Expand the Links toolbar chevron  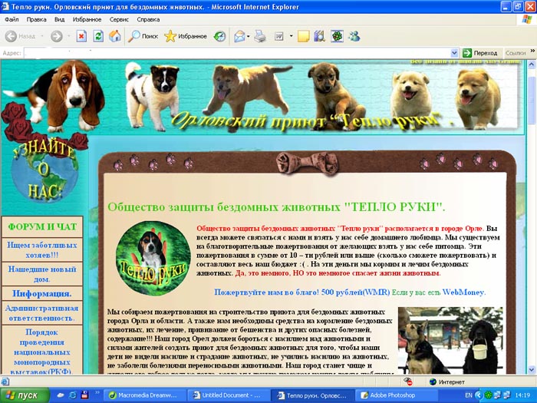532,51
